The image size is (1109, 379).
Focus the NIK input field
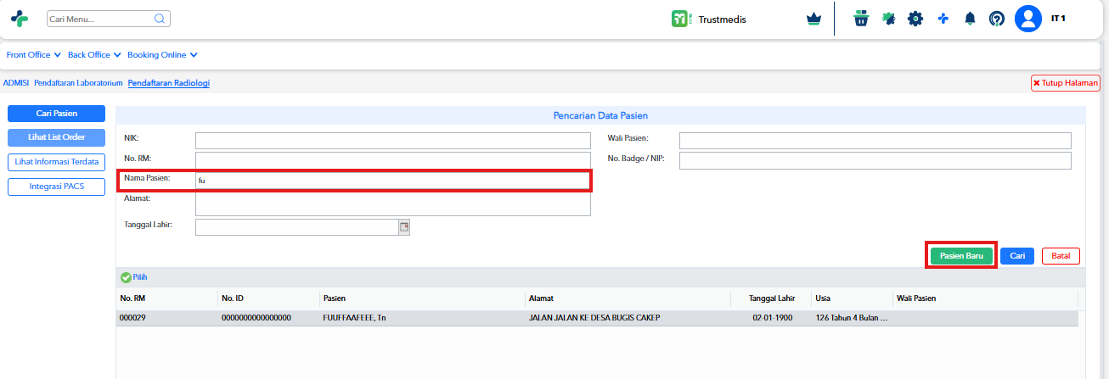coord(393,141)
